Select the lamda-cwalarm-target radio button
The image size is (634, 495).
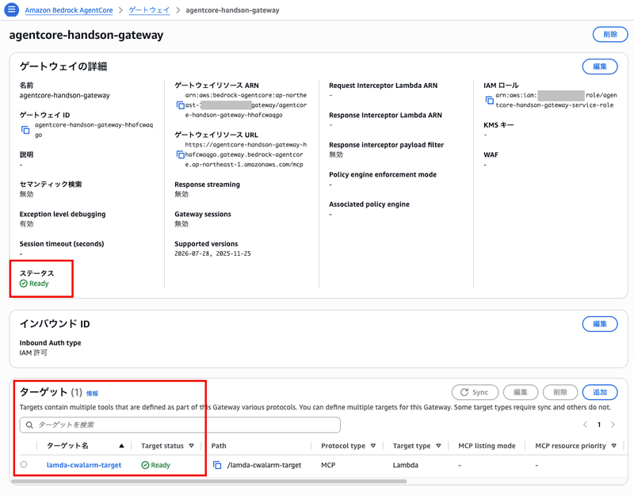24,464
